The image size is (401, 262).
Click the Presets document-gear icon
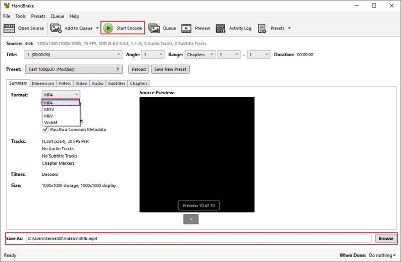click(262, 28)
